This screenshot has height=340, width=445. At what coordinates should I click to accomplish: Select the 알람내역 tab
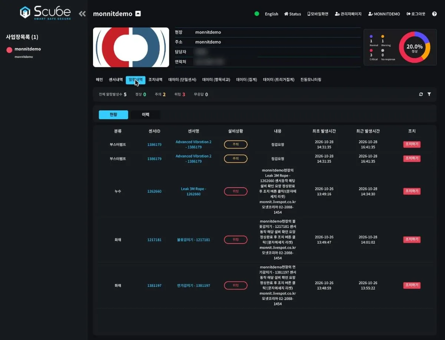136,80
